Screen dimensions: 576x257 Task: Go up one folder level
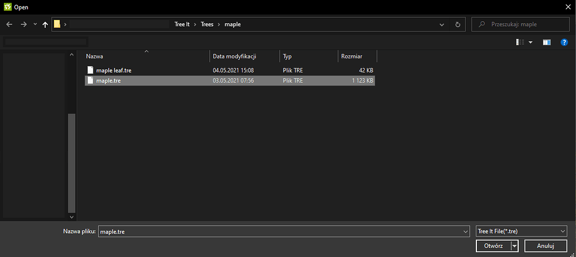45,24
